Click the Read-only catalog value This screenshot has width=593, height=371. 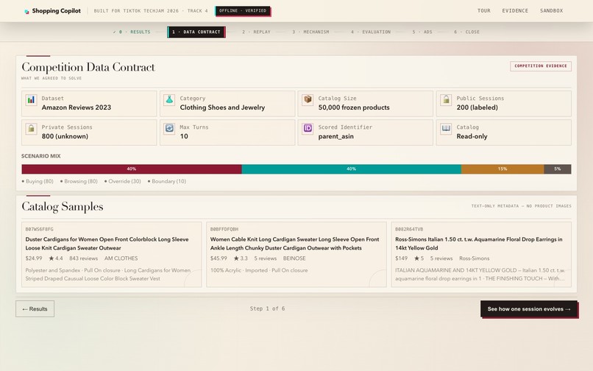[x=472, y=136]
